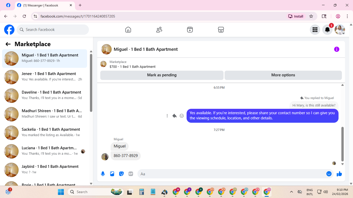Click Miguel's avatar in chat header
The width and height of the screenshot is (353, 198).
106,49
